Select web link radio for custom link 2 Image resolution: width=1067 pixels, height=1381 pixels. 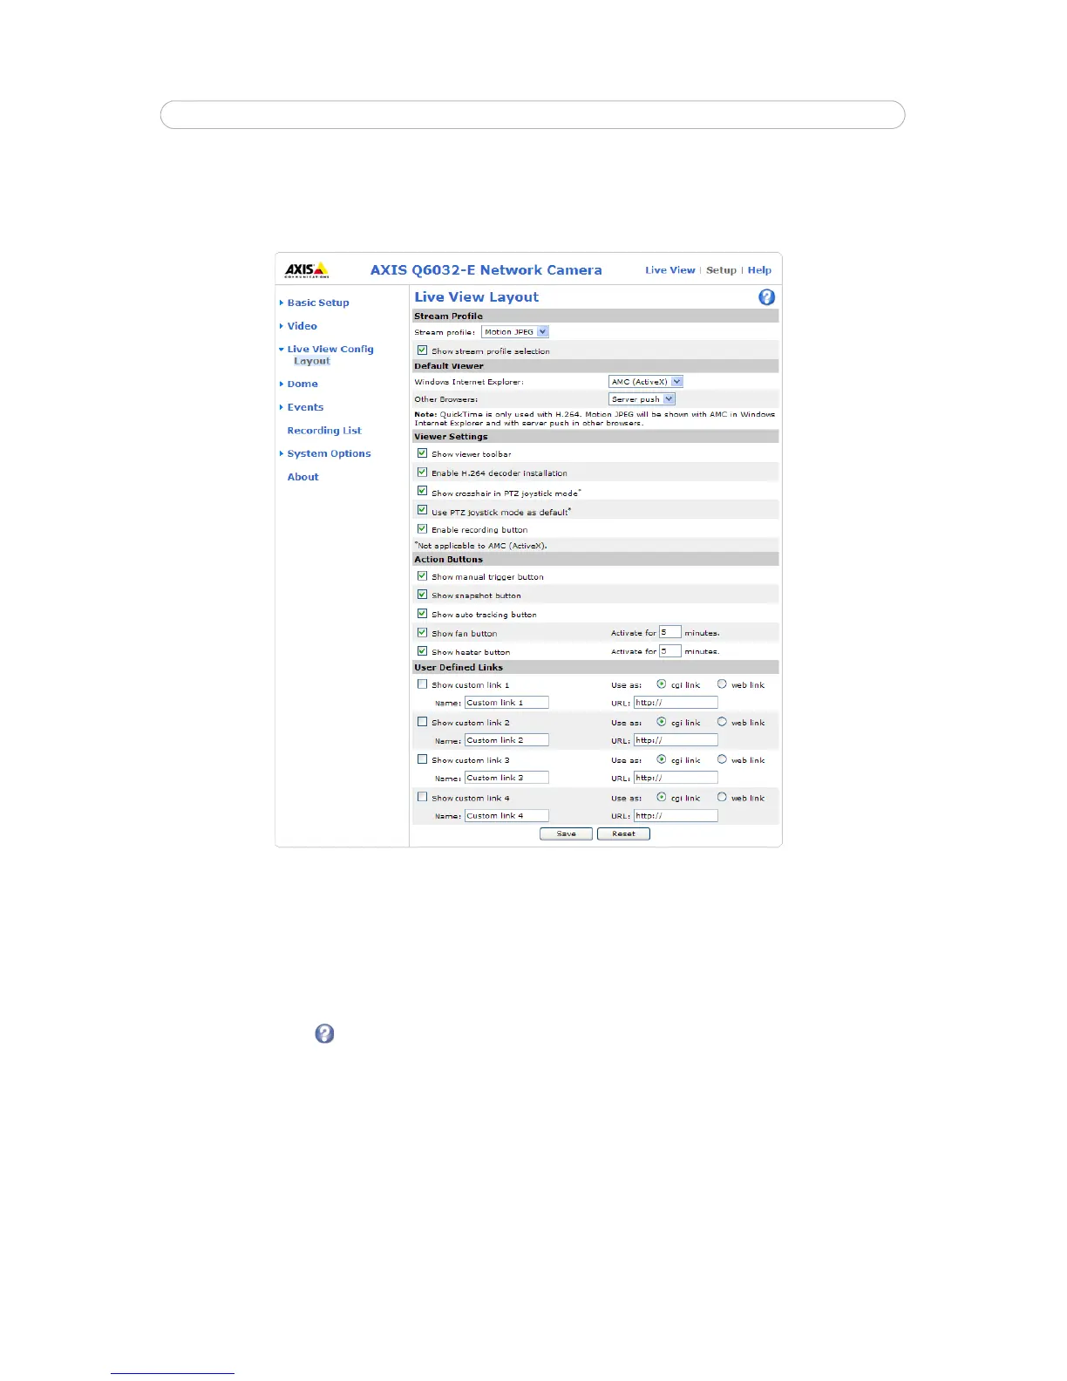pyautogui.click(x=722, y=722)
